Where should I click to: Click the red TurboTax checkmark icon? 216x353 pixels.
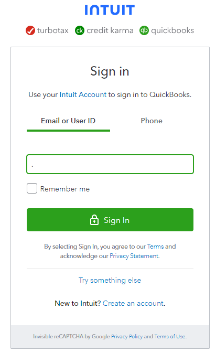[x=30, y=30]
